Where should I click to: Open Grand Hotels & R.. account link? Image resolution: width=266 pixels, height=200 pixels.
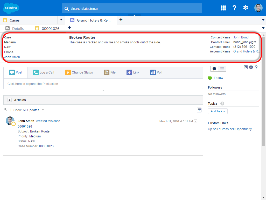246,51
